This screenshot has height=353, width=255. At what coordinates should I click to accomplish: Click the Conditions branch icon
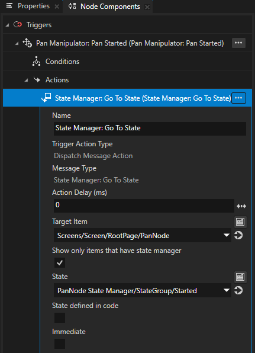pyautogui.click(x=36, y=61)
